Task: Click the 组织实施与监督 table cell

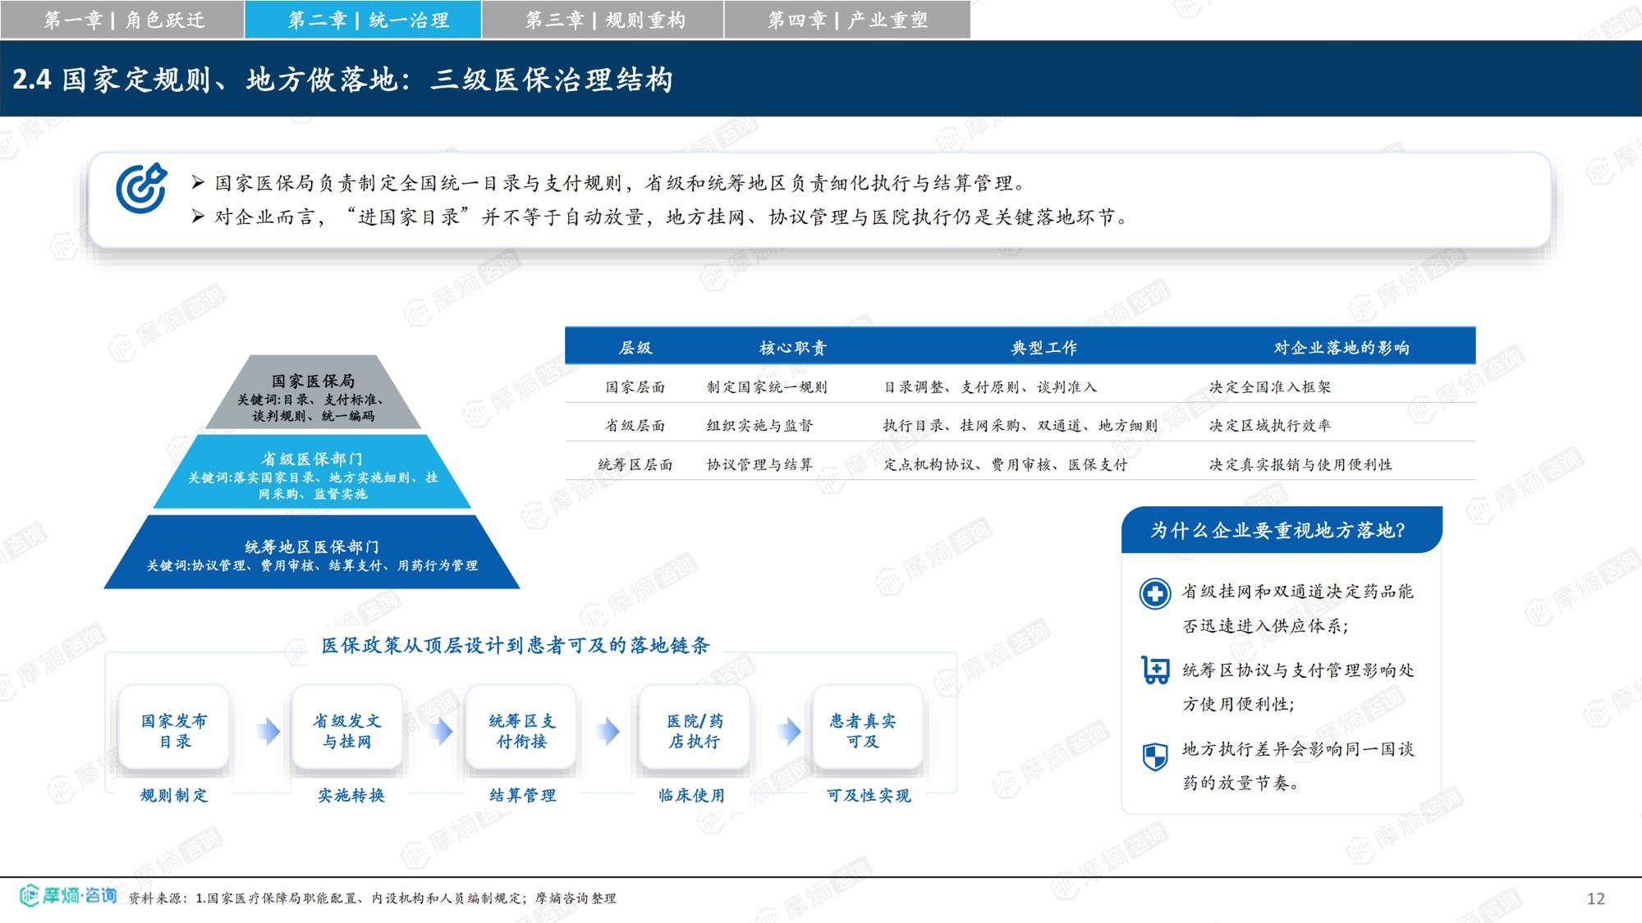Action: [x=760, y=425]
